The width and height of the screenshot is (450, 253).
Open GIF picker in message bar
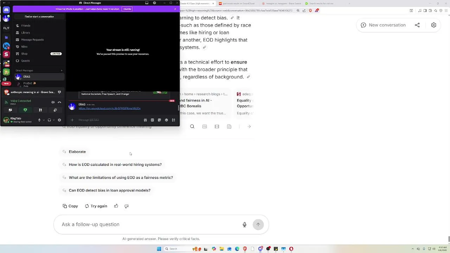coord(152,120)
